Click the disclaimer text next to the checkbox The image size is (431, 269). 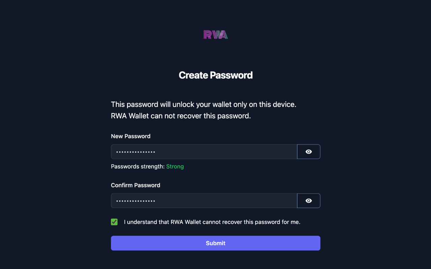(211, 222)
